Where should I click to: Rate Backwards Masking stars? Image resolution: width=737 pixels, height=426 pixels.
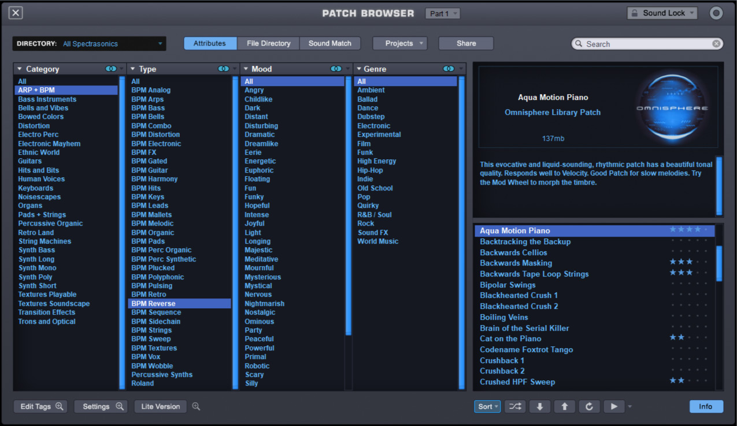pos(688,262)
